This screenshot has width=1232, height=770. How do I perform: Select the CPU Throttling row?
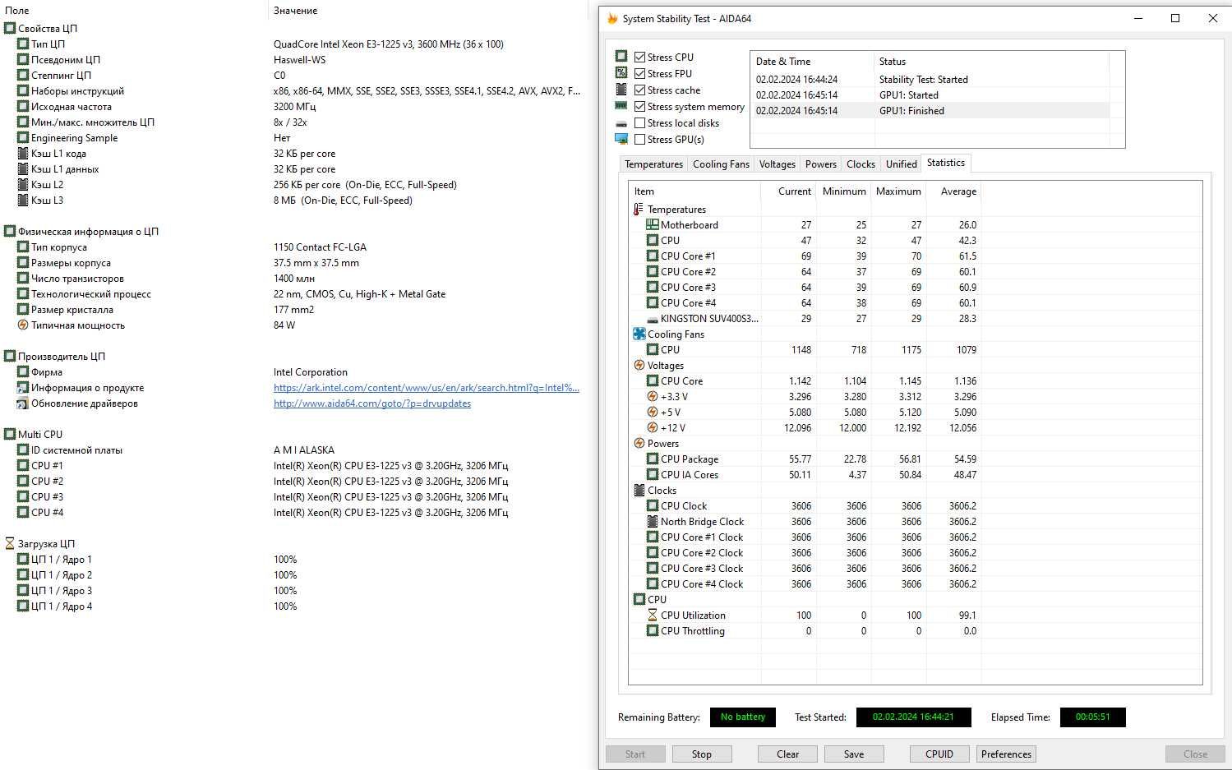pos(805,631)
